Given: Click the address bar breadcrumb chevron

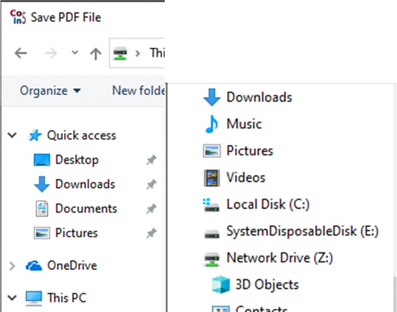Looking at the screenshot, I should point(138,54).
